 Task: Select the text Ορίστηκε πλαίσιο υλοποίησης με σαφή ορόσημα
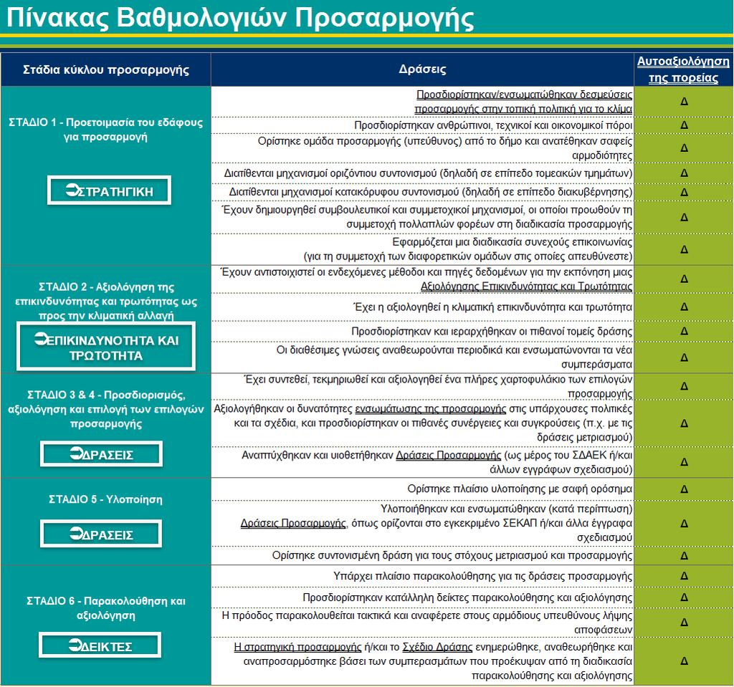(520, 489)
